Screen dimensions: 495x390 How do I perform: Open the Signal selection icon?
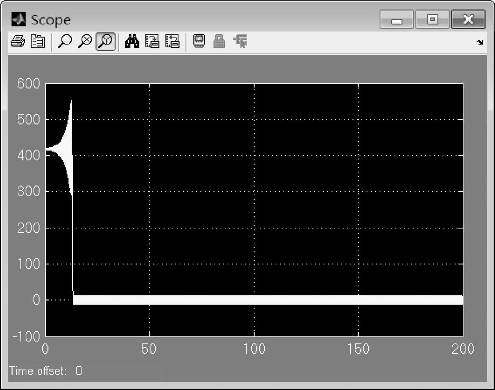[240, 41]
